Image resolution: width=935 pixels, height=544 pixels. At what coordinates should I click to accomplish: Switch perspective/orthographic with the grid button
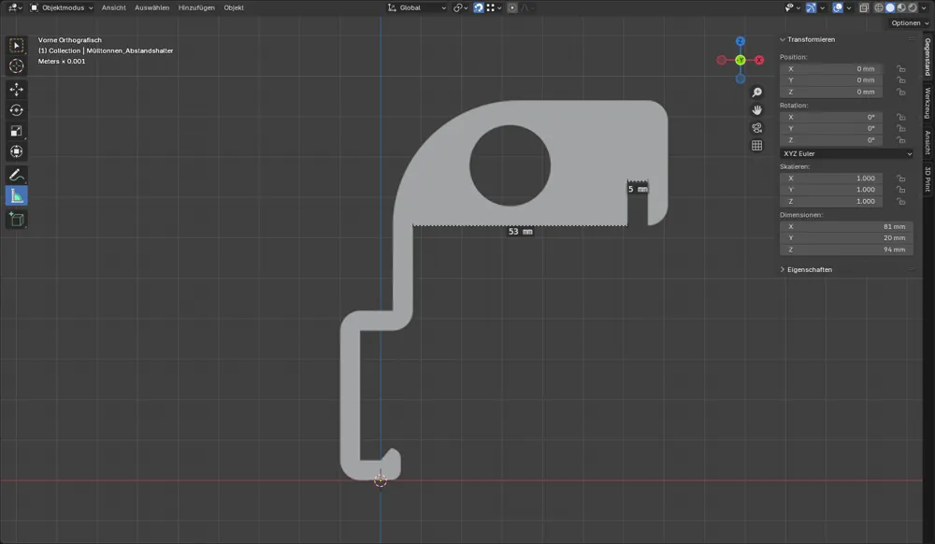click(x=756, y=146)
